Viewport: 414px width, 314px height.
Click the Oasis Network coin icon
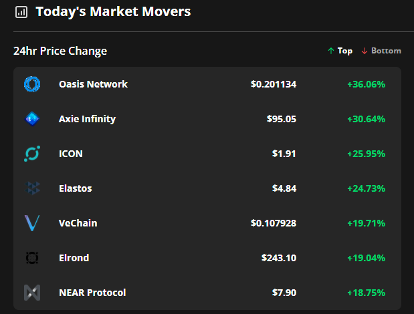[32, 84]
